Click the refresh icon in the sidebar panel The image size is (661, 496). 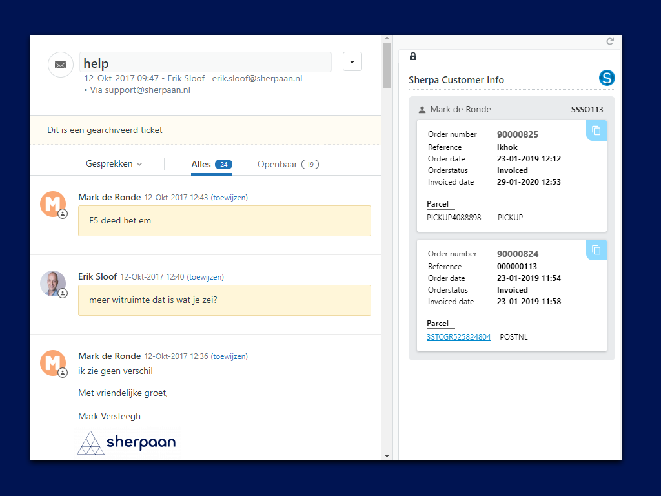click(610, 41)
